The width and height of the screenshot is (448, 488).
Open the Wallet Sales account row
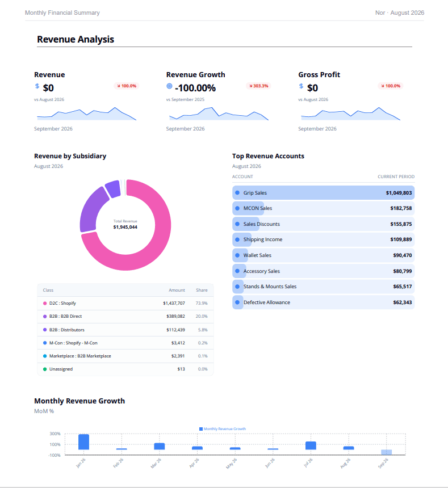click(324, 255)
